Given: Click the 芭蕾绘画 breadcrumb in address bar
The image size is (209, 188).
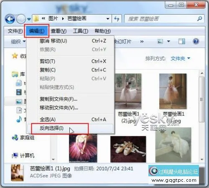Looking at the screenshot, I should [77, 18].
